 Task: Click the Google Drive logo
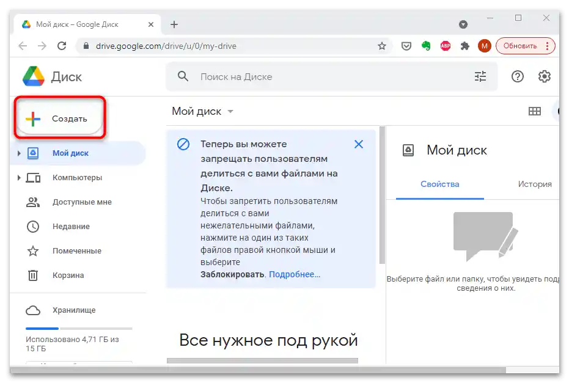coord(34,76)
